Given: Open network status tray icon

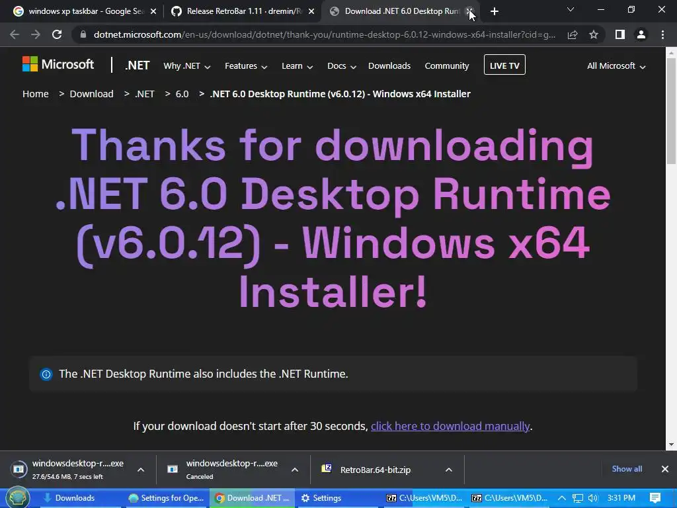Looking at the screenshot, I should pos(578,498).
